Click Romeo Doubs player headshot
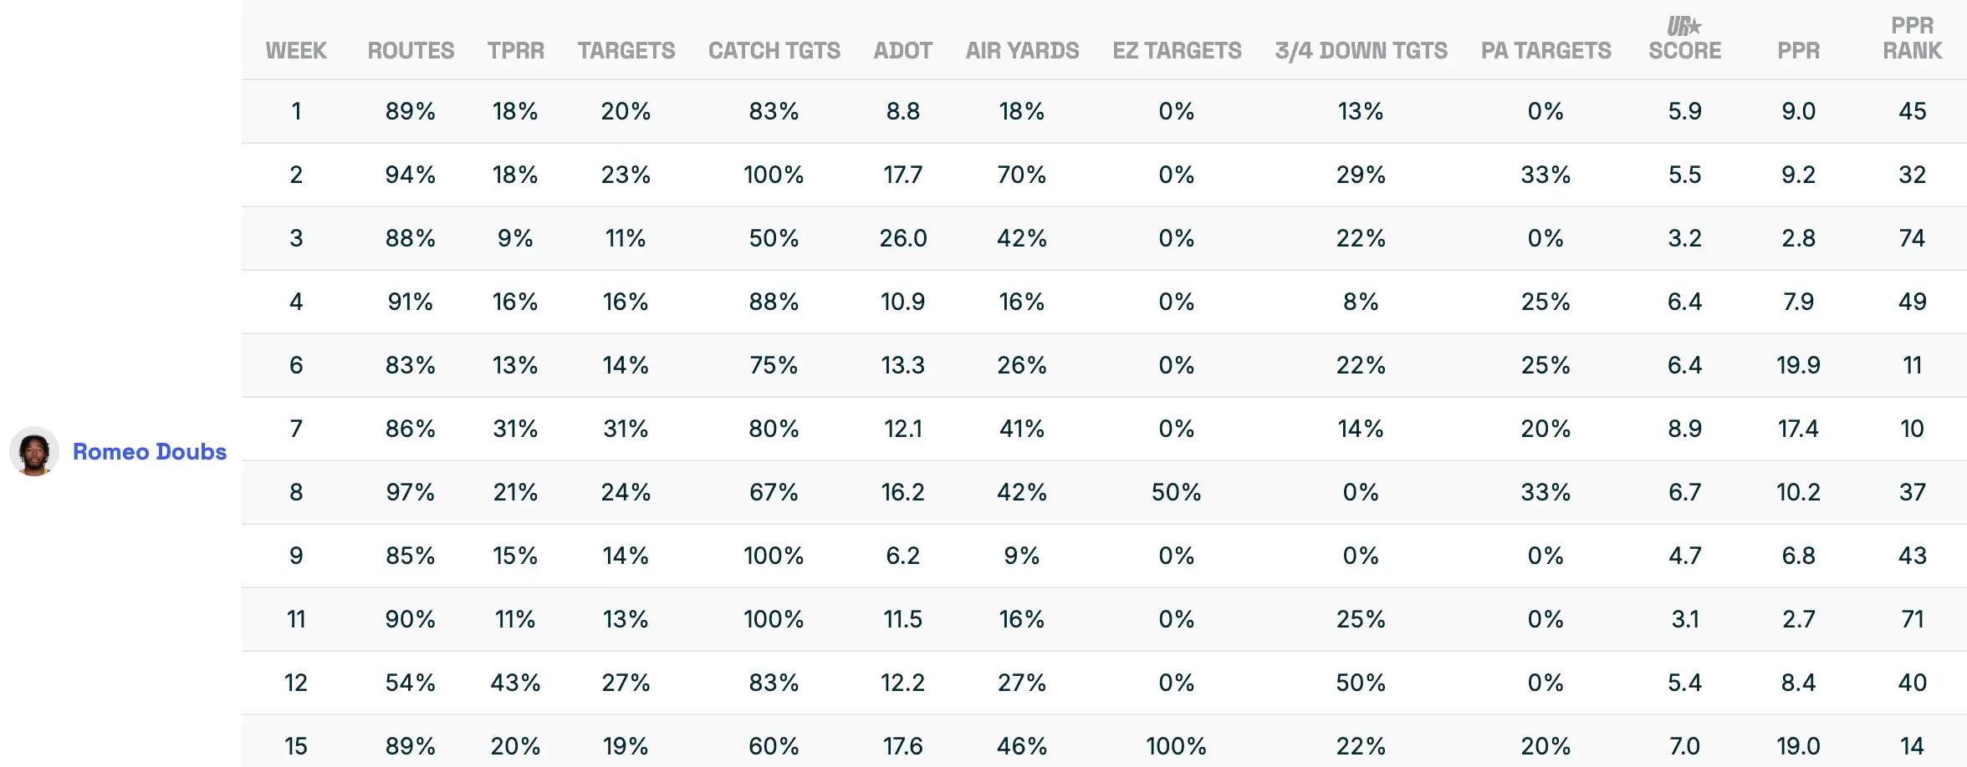1967x767 pixels. pos(34,452)
